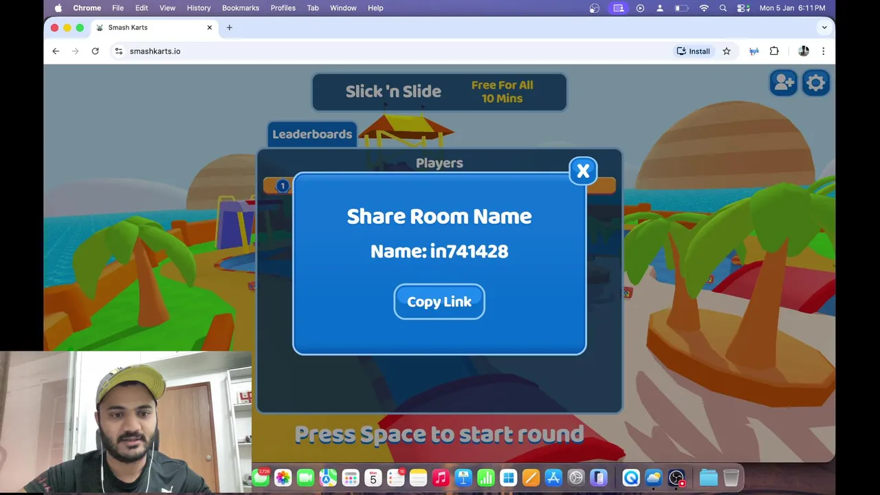Image resolution: width=880 pixels, height=495 pixels.
Task: Open a new Chrome tab
Action: pyautogui.click(x=229, y=27)
